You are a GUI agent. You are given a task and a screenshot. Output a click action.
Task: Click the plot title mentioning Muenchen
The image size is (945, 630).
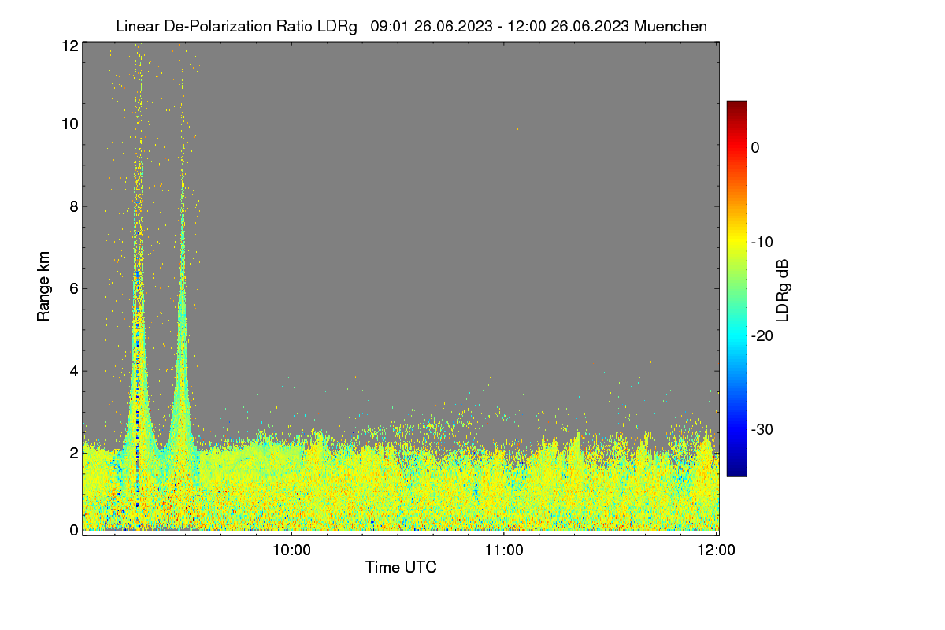pyautogui.click(x=411, y=26)
